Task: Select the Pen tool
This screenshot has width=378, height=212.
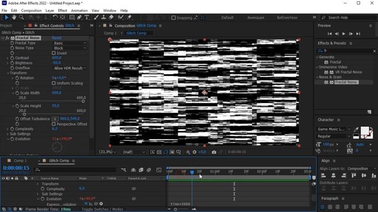Action: click(x=79, y=17)
